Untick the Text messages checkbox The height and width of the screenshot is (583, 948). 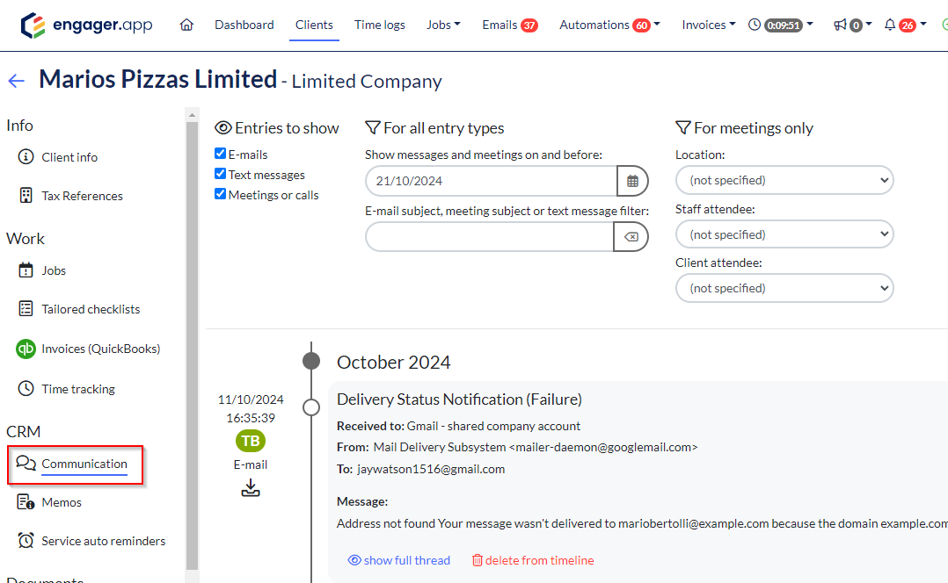(x=220, y=174)
